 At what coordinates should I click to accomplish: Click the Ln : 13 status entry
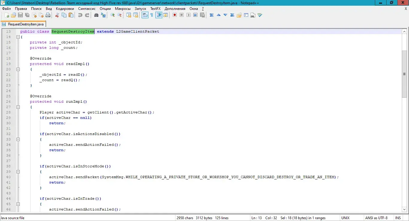257,218
